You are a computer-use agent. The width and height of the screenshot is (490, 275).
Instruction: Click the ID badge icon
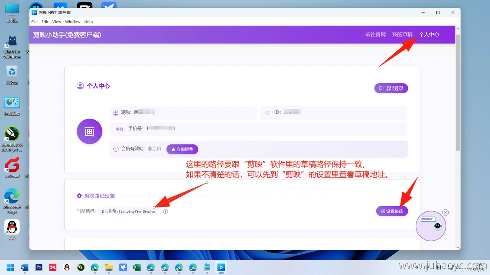[x=267, y=113]
